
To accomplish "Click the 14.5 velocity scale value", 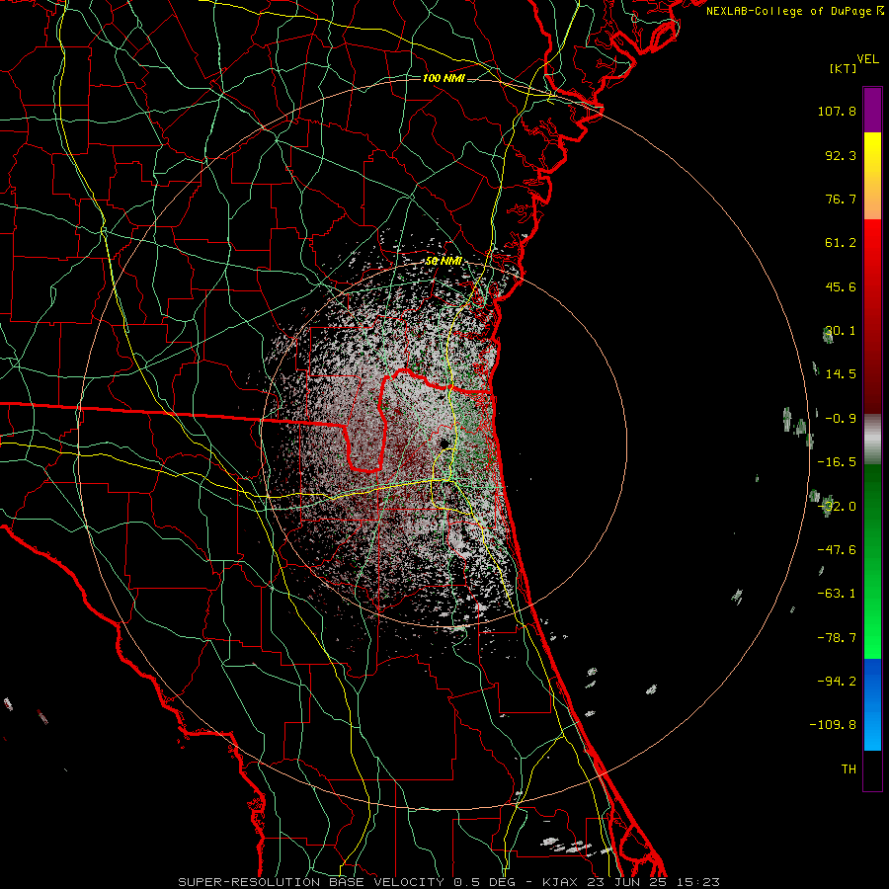I will click(841, 374).
